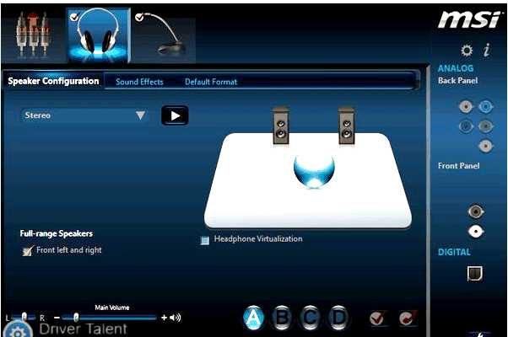
Task: Click the digital output jack icon
Action: 474,273
